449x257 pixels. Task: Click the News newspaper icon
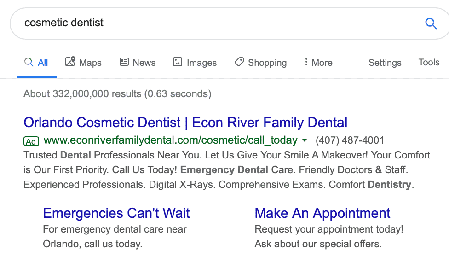tap(124, 62)
